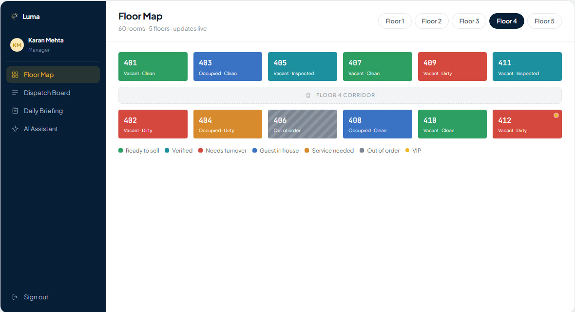Click the VIP dot on room 412
575x312 pixels.
click(556, 115)
